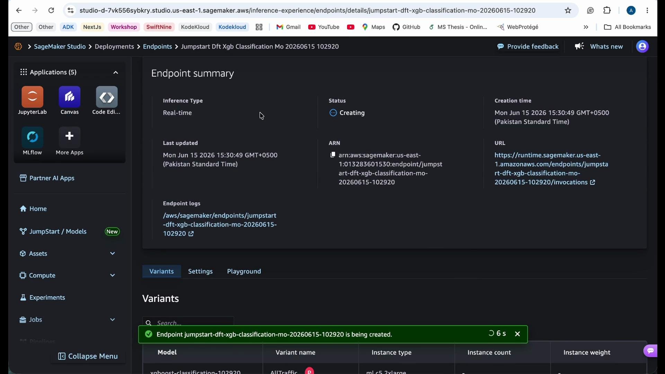Bookmark this page with star icon
The width and height of the screenshot is (665, 374).
568,10
